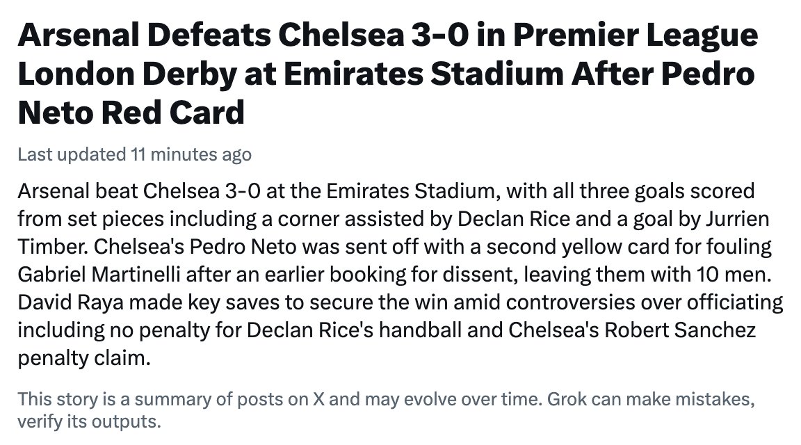
Task: Click 'penalty claim.' ending the summary
Action: coord(84,358)
